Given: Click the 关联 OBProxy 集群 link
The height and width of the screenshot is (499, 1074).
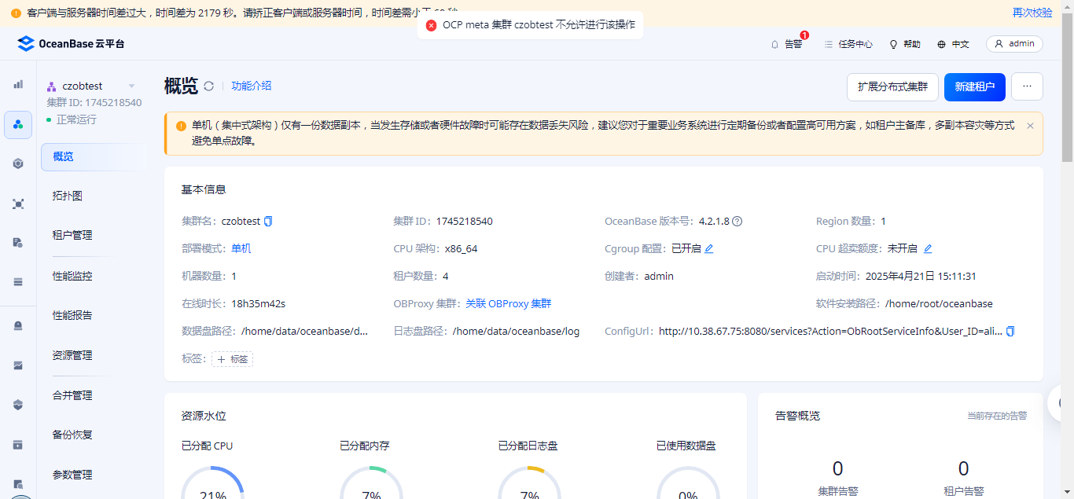Looking at the screenshot, I should (x=509, y=304).
